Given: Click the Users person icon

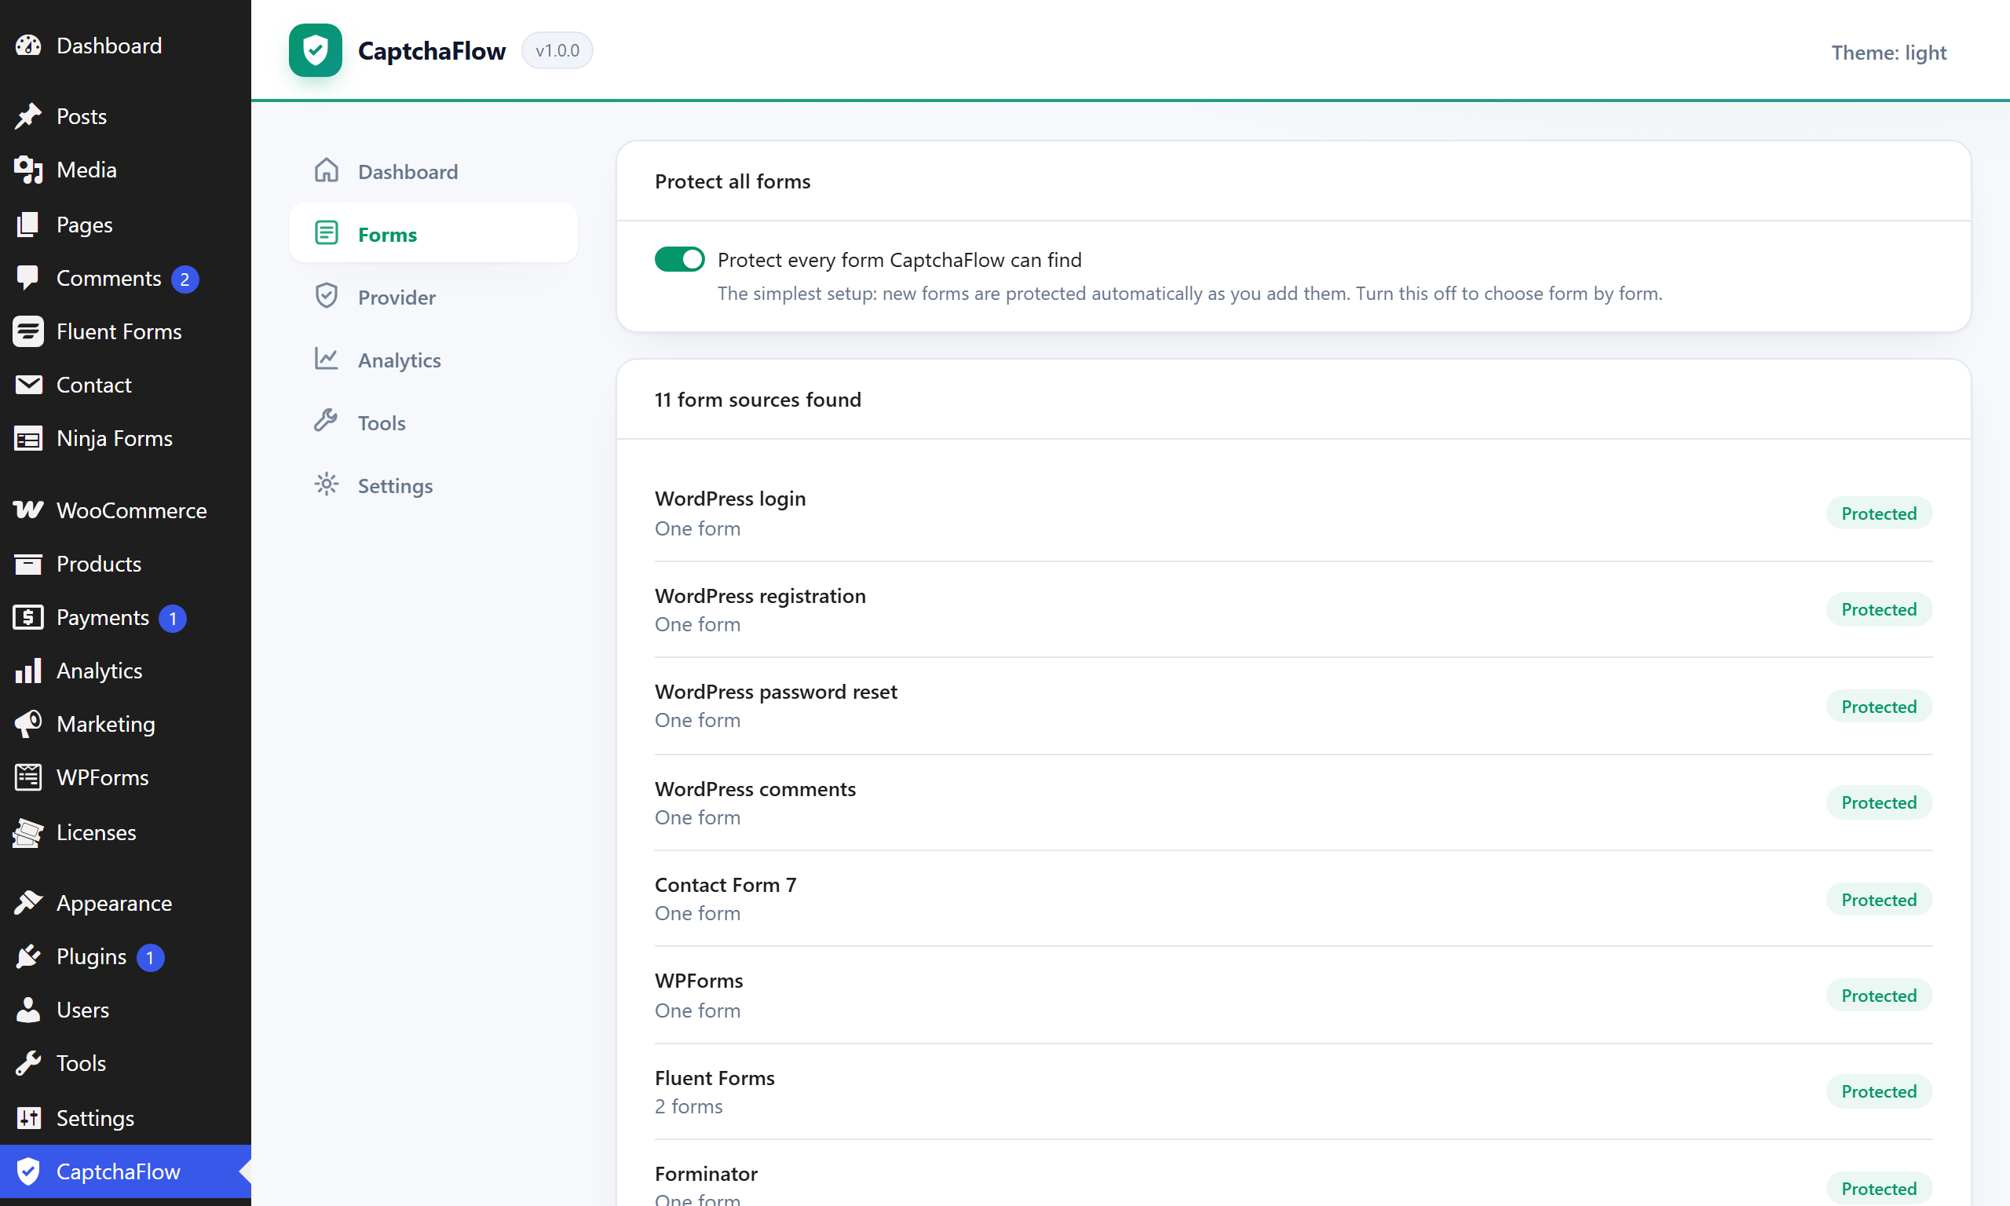Looking at the screenshot, I should 28,1010.
